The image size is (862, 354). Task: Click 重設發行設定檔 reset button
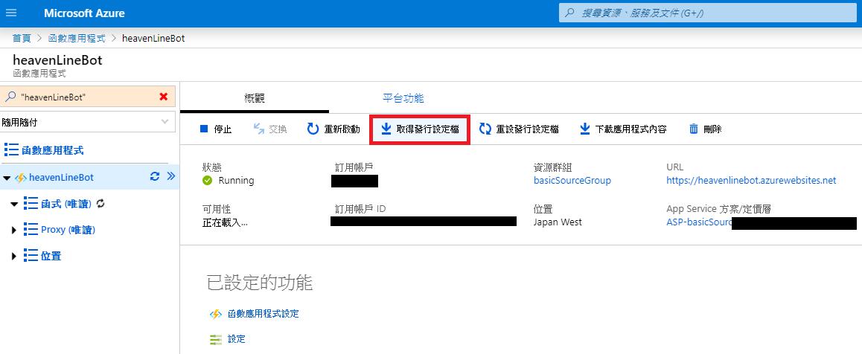click(x=519, y=129)
